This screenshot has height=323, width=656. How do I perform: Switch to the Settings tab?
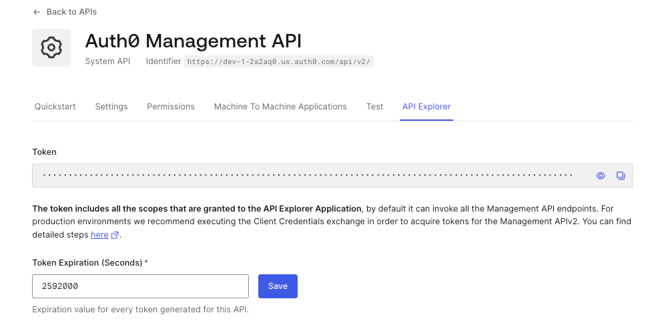[111, 107]
